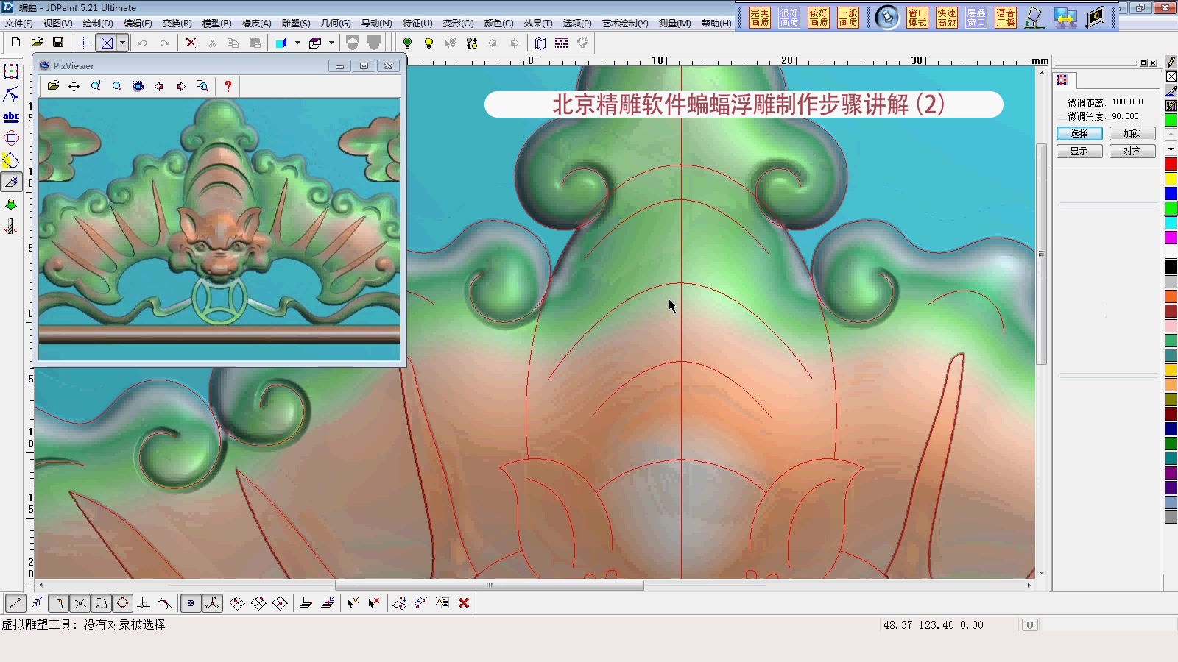Open a file using the folder icon

37,43
